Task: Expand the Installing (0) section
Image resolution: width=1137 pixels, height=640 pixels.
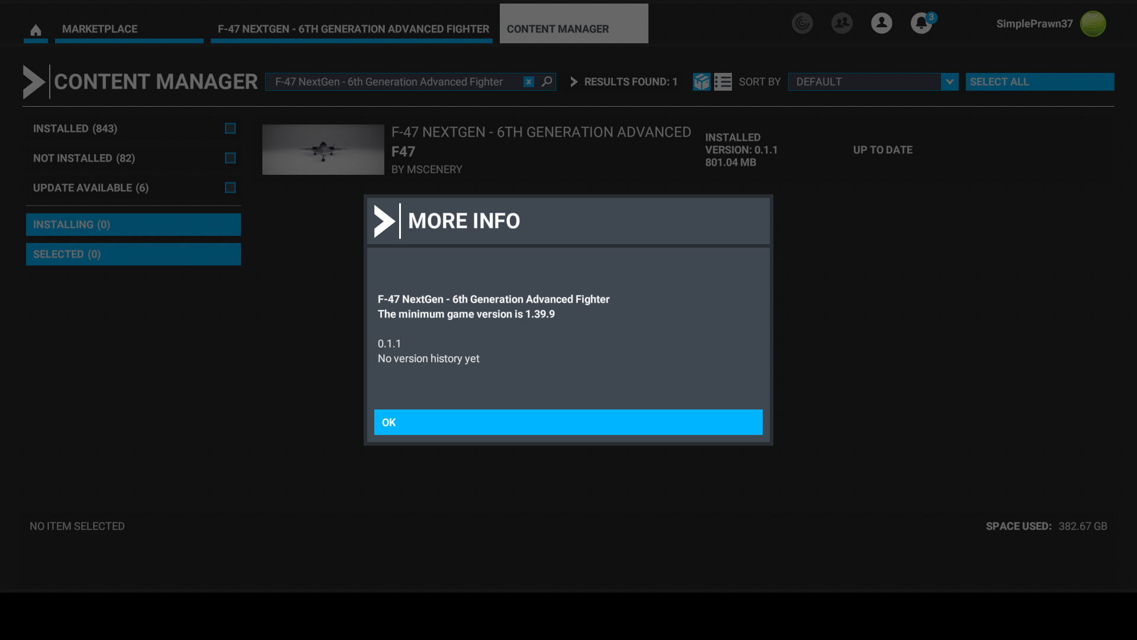Action: [x=133, y=225]
